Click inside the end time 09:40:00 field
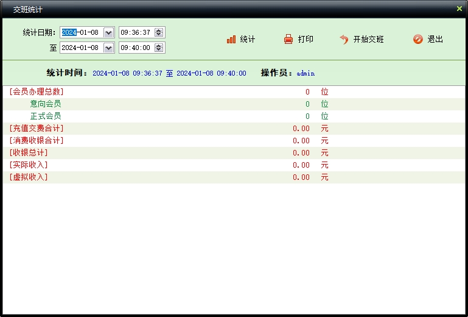This screenshot has width=468, height=317. click(x=136, y=48)
